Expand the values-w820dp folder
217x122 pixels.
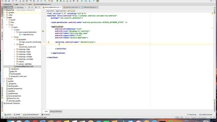(x=15, y=64)
